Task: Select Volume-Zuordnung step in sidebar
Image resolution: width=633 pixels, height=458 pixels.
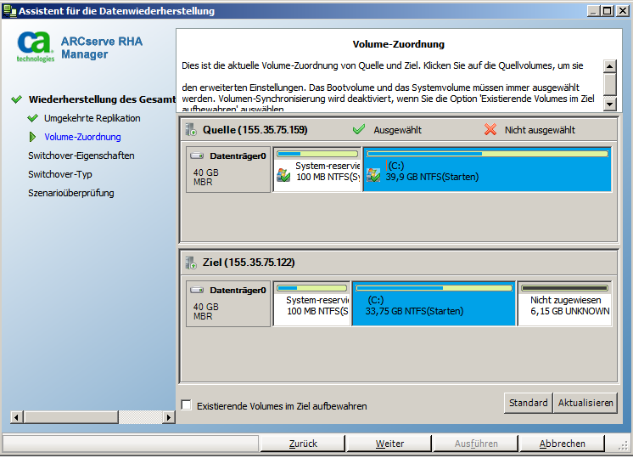Action: (x=83, y=137)
